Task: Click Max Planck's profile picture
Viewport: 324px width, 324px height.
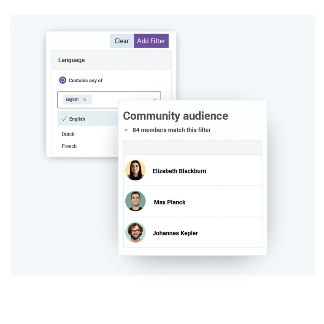Action: click(x=135, y=201)
